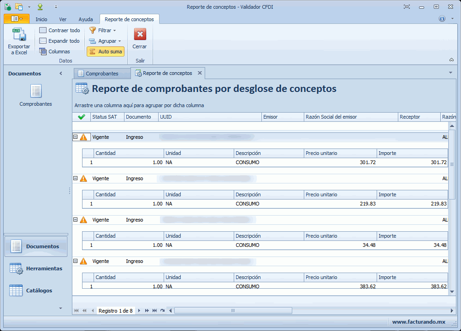Close the Reporte de conceptos tab
461x331 pixels.
[200, 73]
